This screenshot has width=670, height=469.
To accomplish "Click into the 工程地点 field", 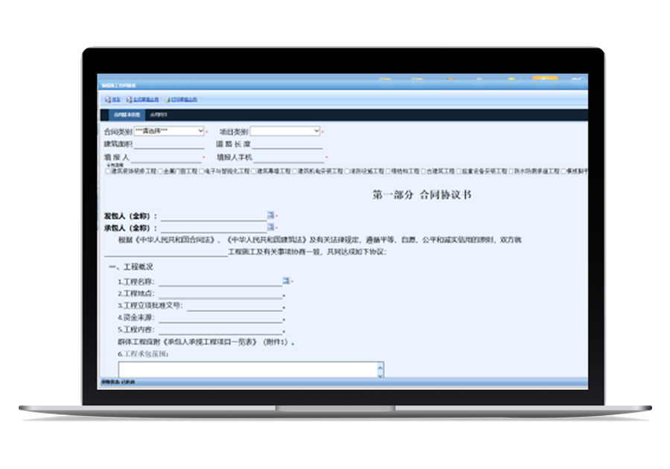I will tap(220, 293).
